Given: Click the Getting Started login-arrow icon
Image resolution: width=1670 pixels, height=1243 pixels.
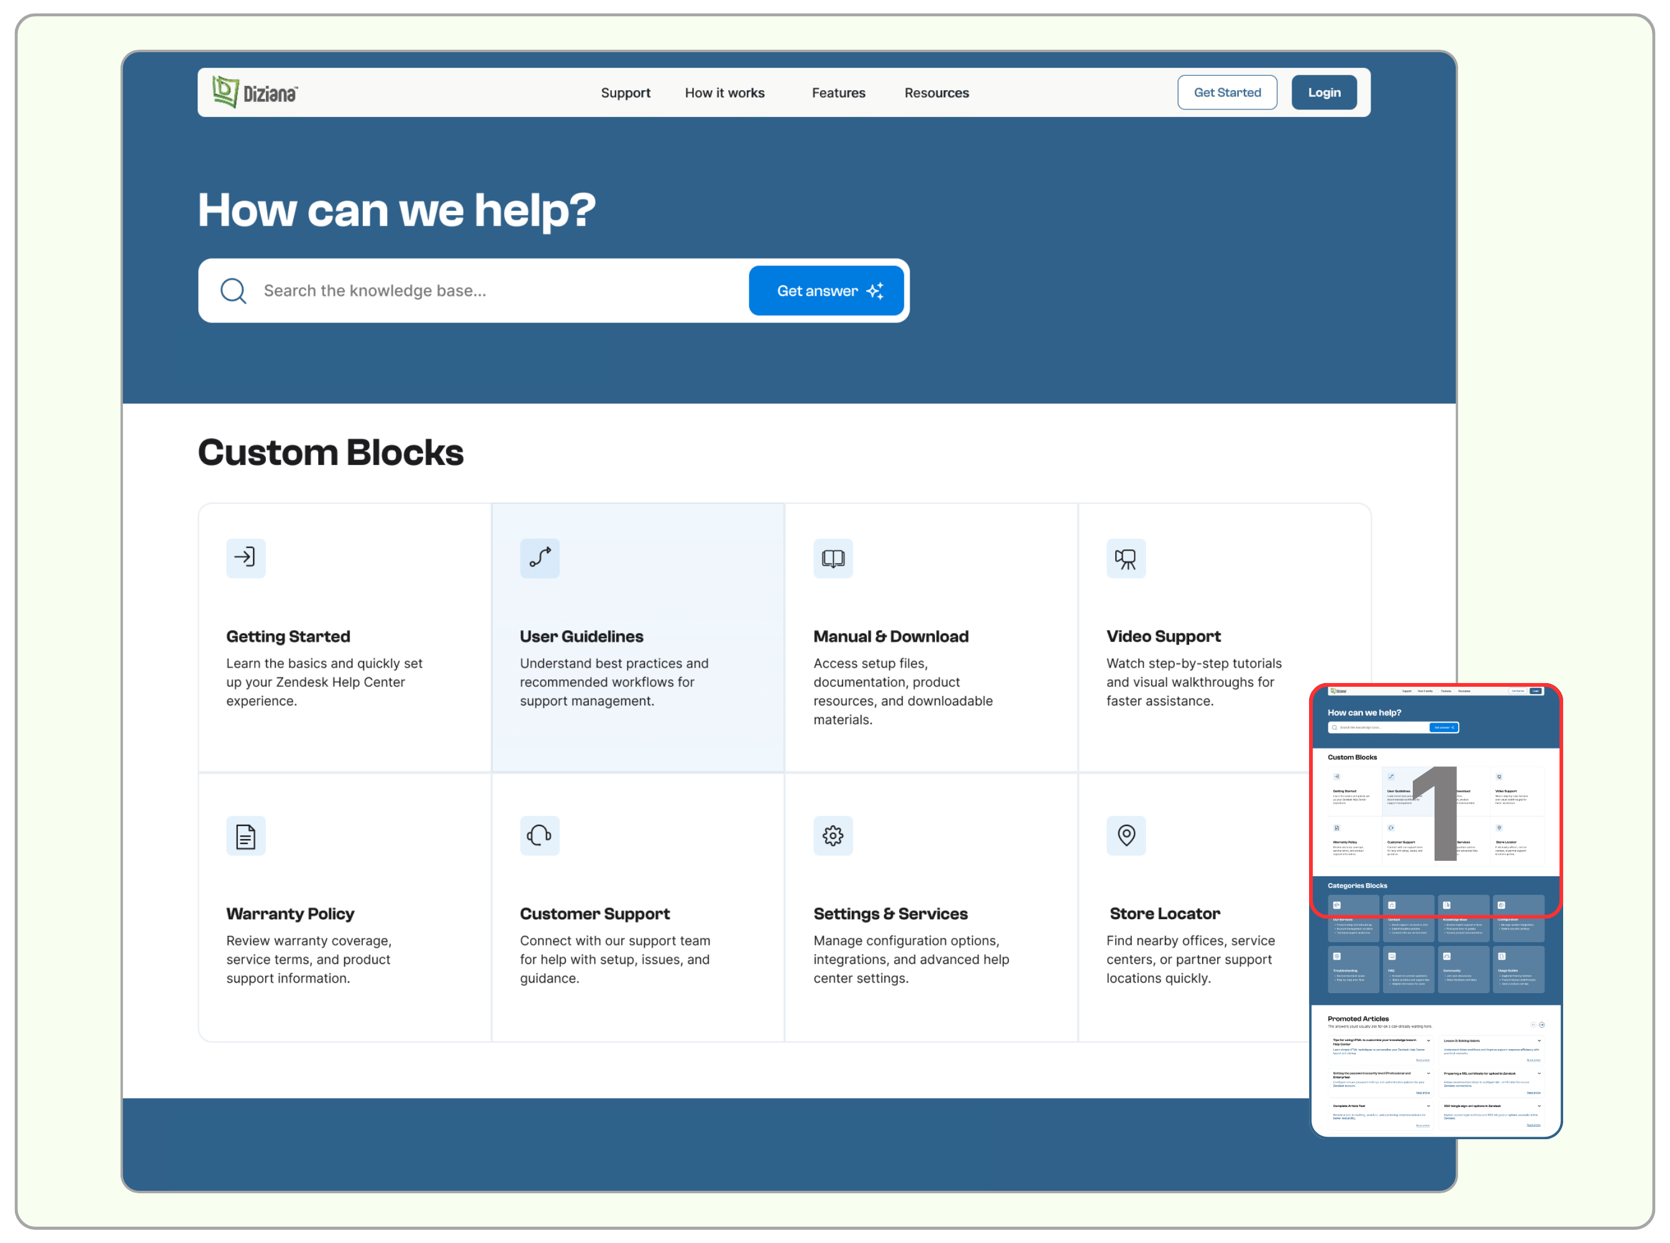Looking at the screenshot, I should coord(246,557).
